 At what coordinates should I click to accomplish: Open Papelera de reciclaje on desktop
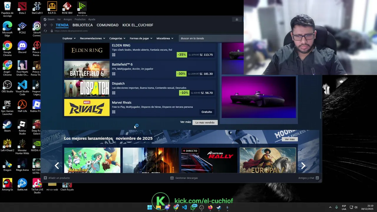click(x=7, y=9)
